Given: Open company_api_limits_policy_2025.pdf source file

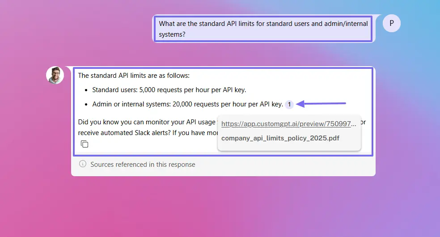Looking at the screenshot, I should coord(280,138).
